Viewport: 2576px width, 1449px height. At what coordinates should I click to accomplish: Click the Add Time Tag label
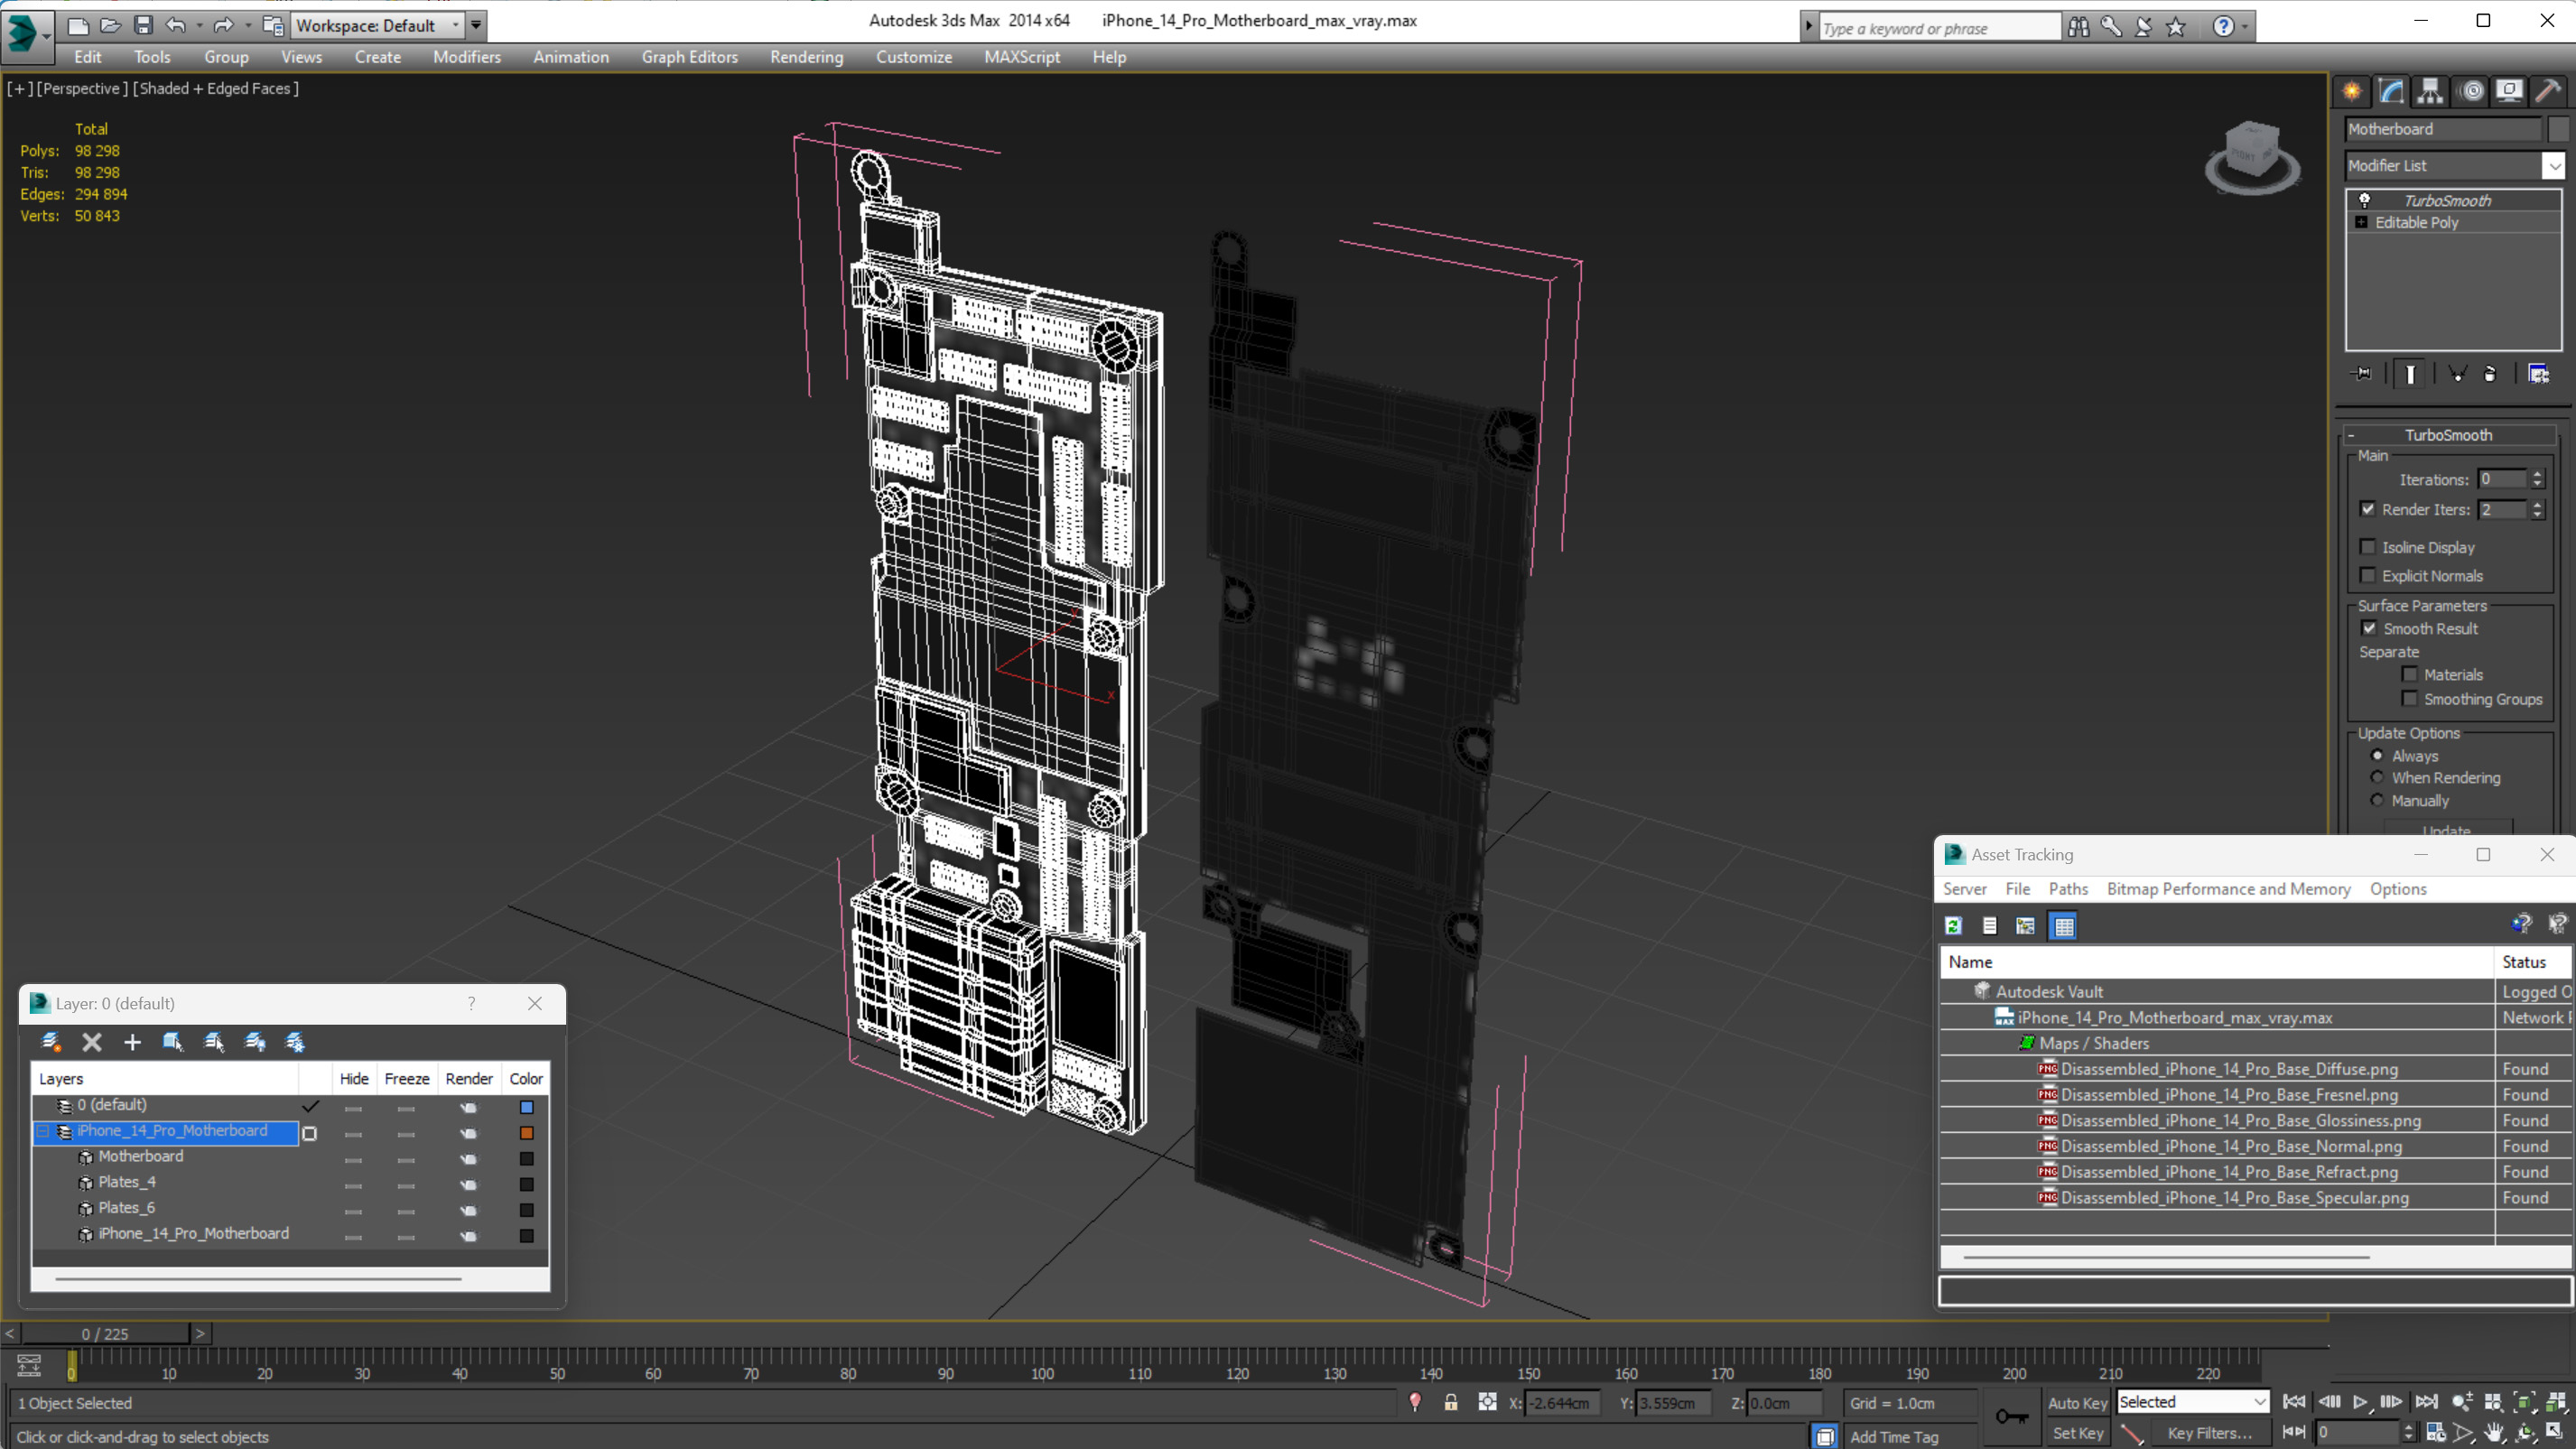coord(1893,1437)
